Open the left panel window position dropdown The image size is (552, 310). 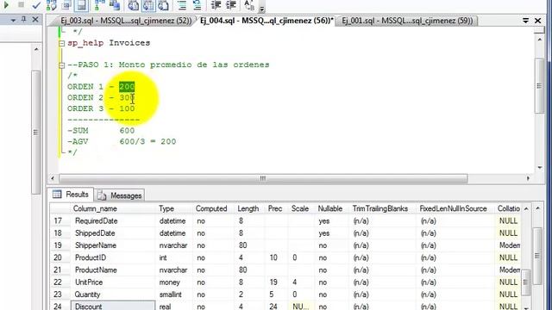13,21
